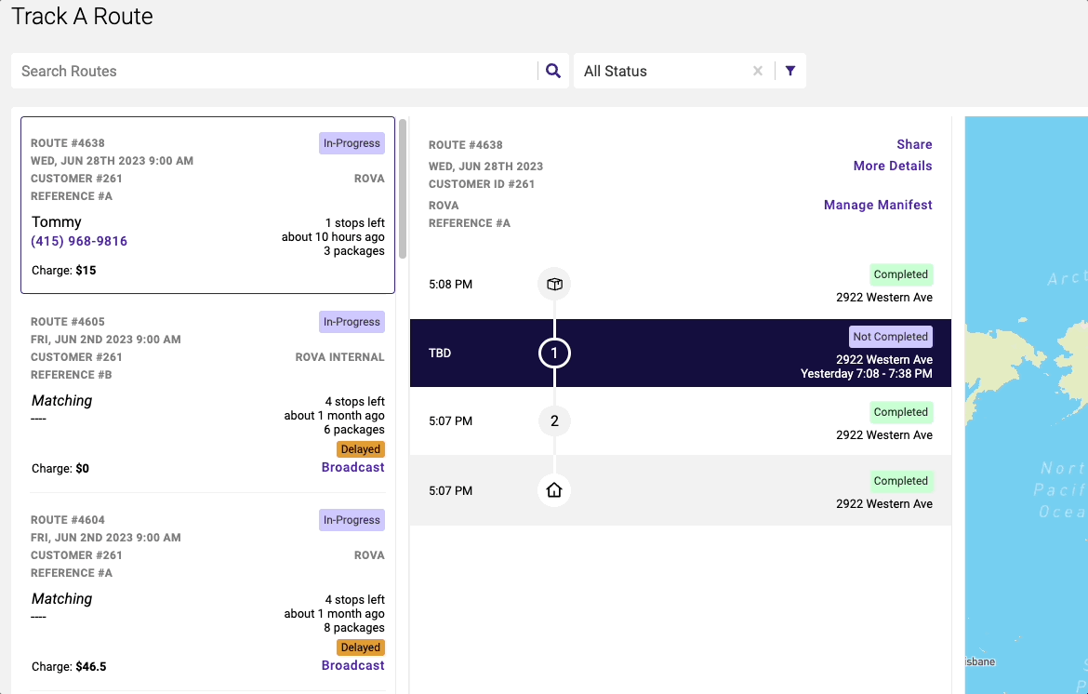Click the search magnifier icon
Screen dimensions: 1088x694
(553, 71)
